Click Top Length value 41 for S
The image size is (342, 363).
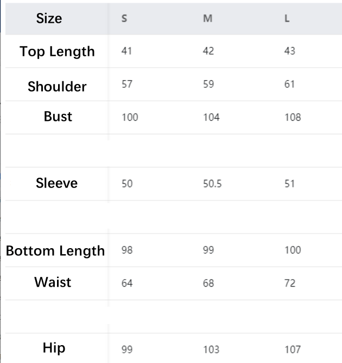click(x=126, y=51)
